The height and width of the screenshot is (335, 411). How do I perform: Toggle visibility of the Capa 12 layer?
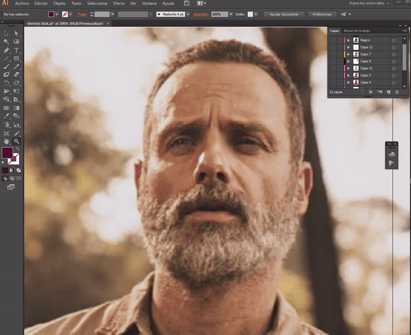pyautogui.click(x=333, y=47)
